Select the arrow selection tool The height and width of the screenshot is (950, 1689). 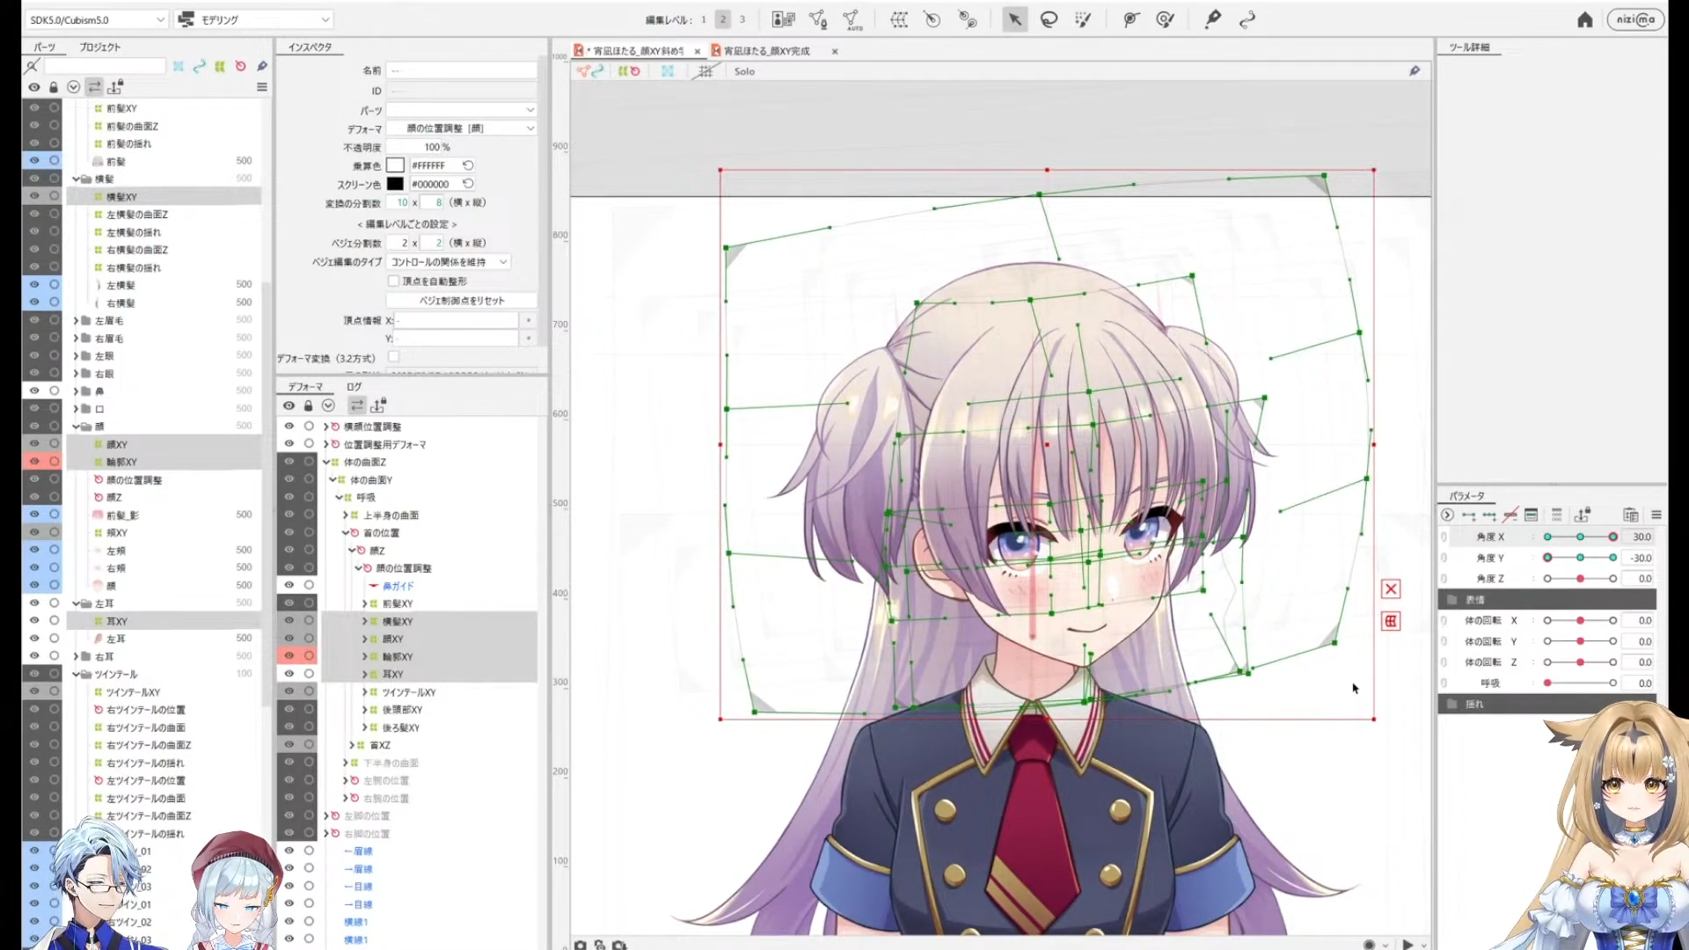1014,19
